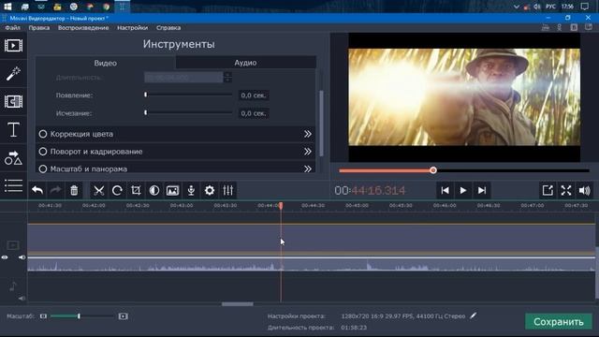Adjust the Исчезание fade-out slider
The image size is (599, 337).
(x=146, y=112)
